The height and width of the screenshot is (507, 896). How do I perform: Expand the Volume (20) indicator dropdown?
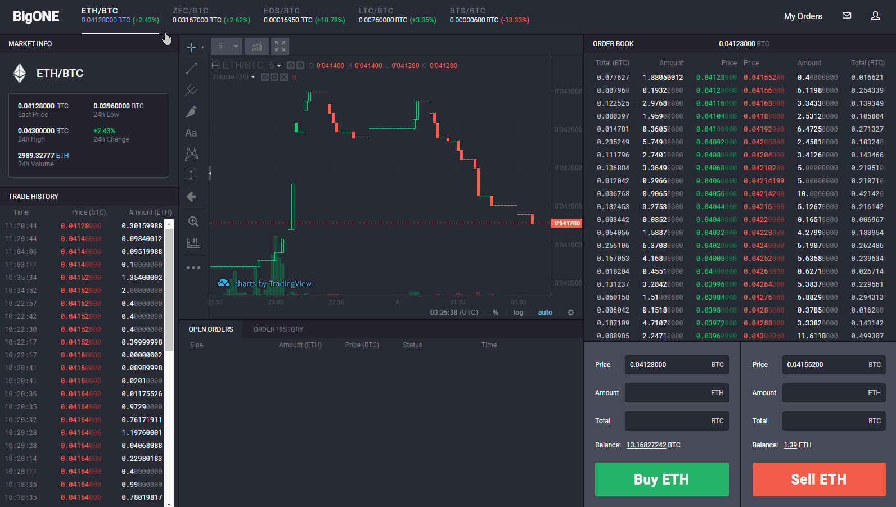253,77
